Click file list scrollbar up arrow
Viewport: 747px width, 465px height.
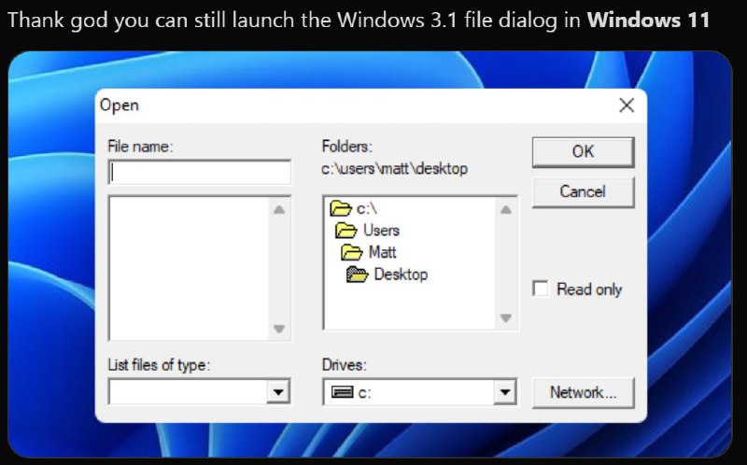tap(279, 209)
